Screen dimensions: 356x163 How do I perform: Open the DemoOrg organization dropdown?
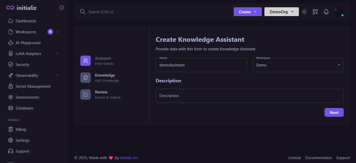281,12
